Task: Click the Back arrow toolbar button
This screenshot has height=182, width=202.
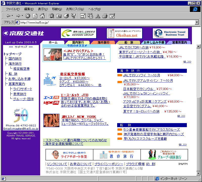Action: pyautogui.click(x=8, y=16)
